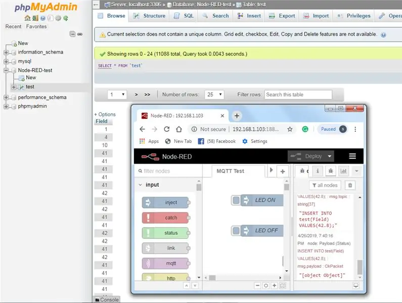Click the LED OFF inject button

(x=236, y=230)
